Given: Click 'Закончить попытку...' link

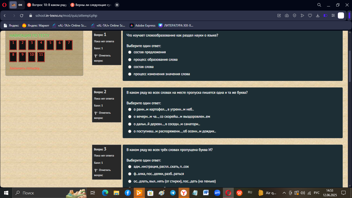Looking at the screenshot, I should tap(26, 68).
